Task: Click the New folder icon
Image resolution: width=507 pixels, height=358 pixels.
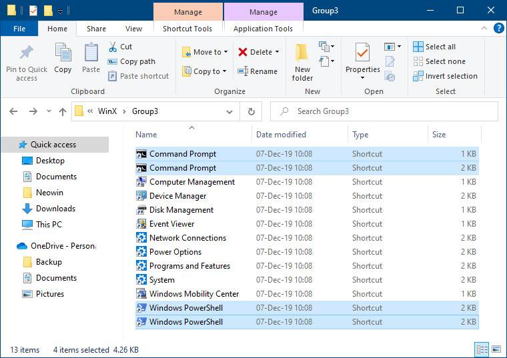Action: 302,53
